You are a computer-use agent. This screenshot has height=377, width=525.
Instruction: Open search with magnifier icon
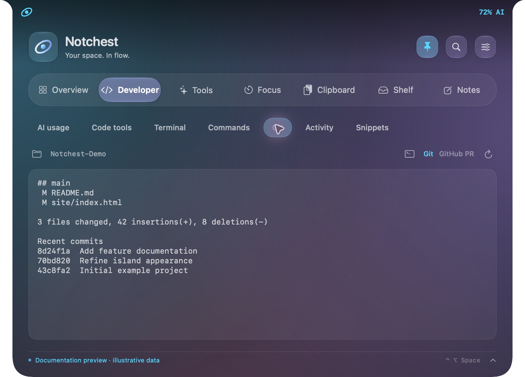point(456,47)
